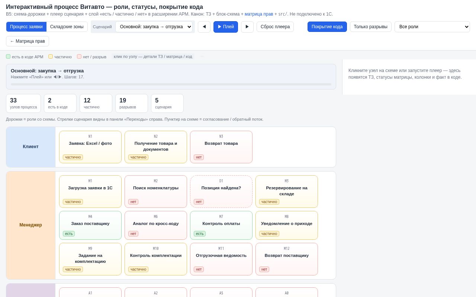Switch to Складские зоны tab
The image size is (476, 297).
click(x=67, y=27)
